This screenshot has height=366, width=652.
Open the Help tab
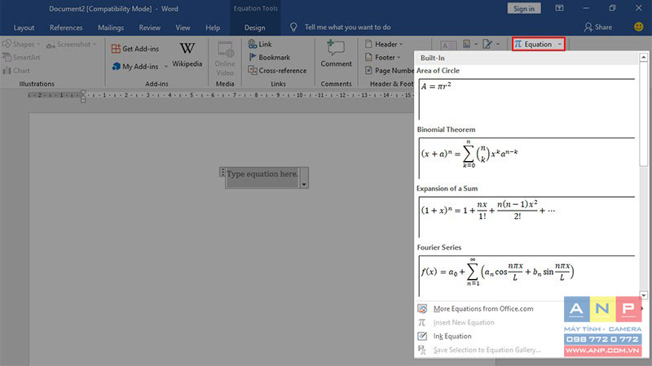213,28
